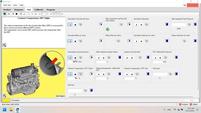
Task: Toggle recording for After-treatment Fuel Shut-Off Valve Status
Action: [x=129, y=24]
